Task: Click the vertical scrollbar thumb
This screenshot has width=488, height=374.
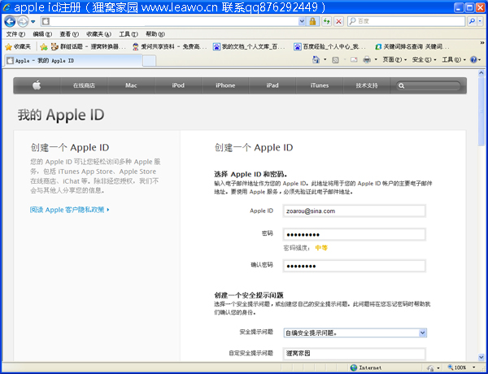Action: 481,111
